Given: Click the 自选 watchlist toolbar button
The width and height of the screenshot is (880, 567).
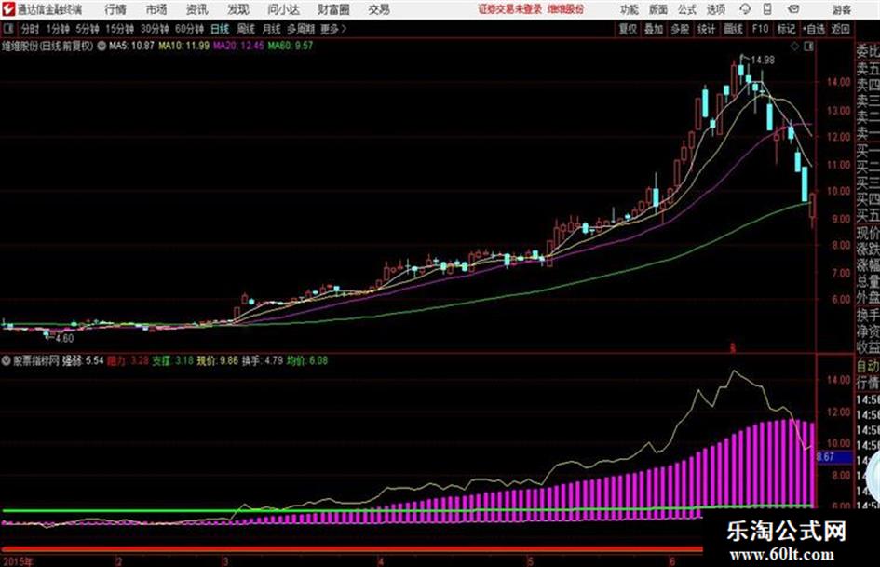Looking at the screenshot, I should point(814,29).
